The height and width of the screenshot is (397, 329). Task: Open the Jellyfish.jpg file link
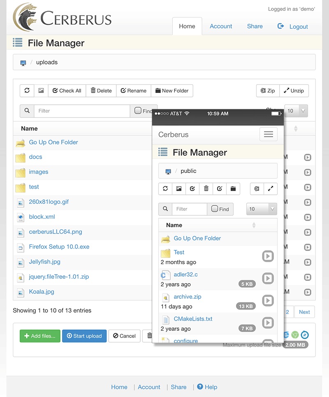44,262
